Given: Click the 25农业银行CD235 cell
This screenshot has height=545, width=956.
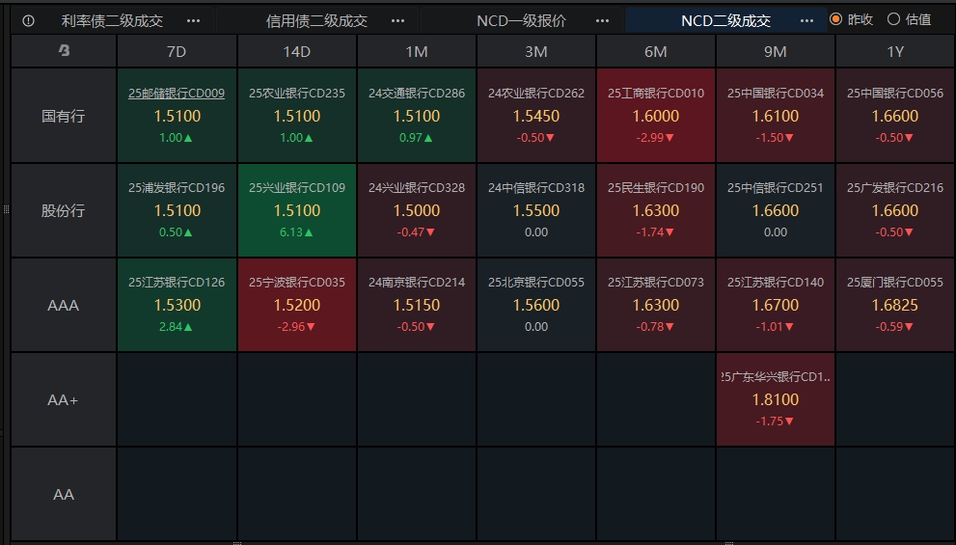Looking at the screenshot, I should [296, 115].
